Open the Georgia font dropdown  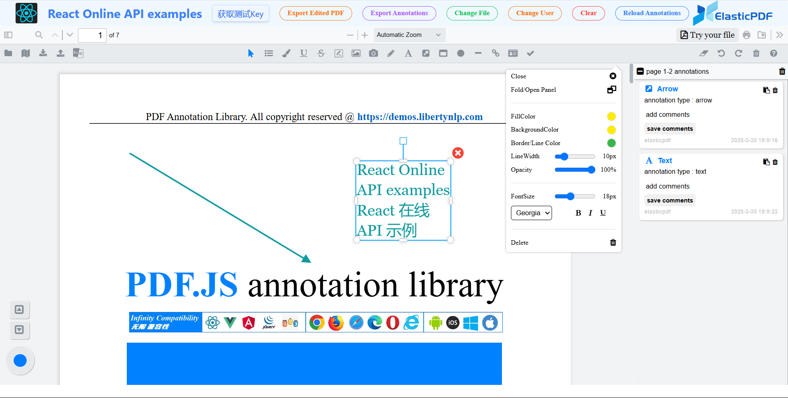(531, 213)
